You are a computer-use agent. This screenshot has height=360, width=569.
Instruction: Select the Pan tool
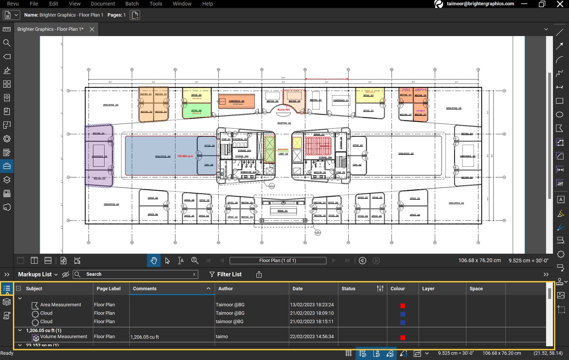click(154, 260)
